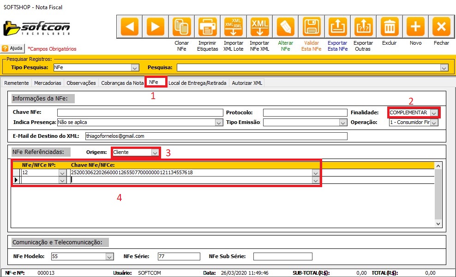This screenshot has height=277, width=456.
Task: Click the Exportar Esta NFe icon
Action: click(x=337, y=27)
